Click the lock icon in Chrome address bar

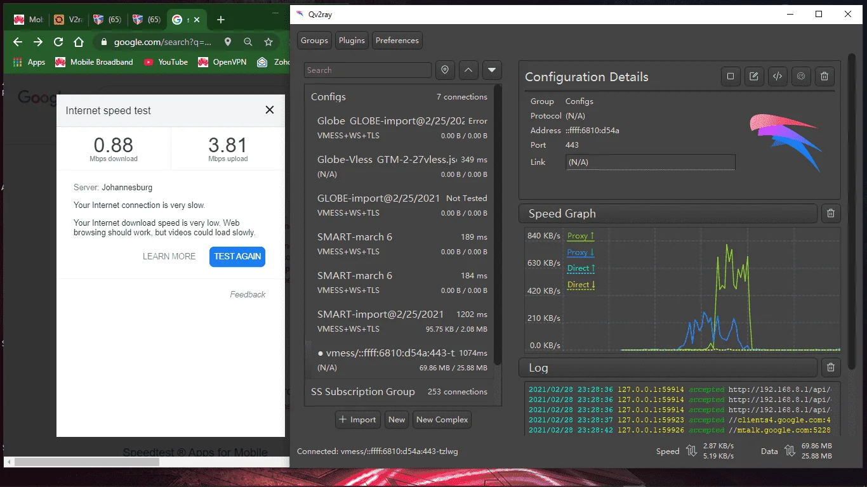[x=104, y=42]
